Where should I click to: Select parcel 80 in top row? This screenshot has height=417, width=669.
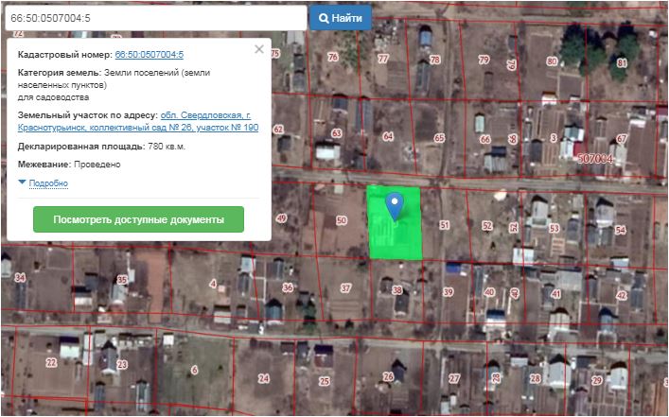click(x=551, y=61)
